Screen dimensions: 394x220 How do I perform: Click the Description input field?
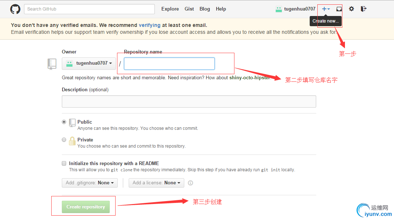pos(189,101)
